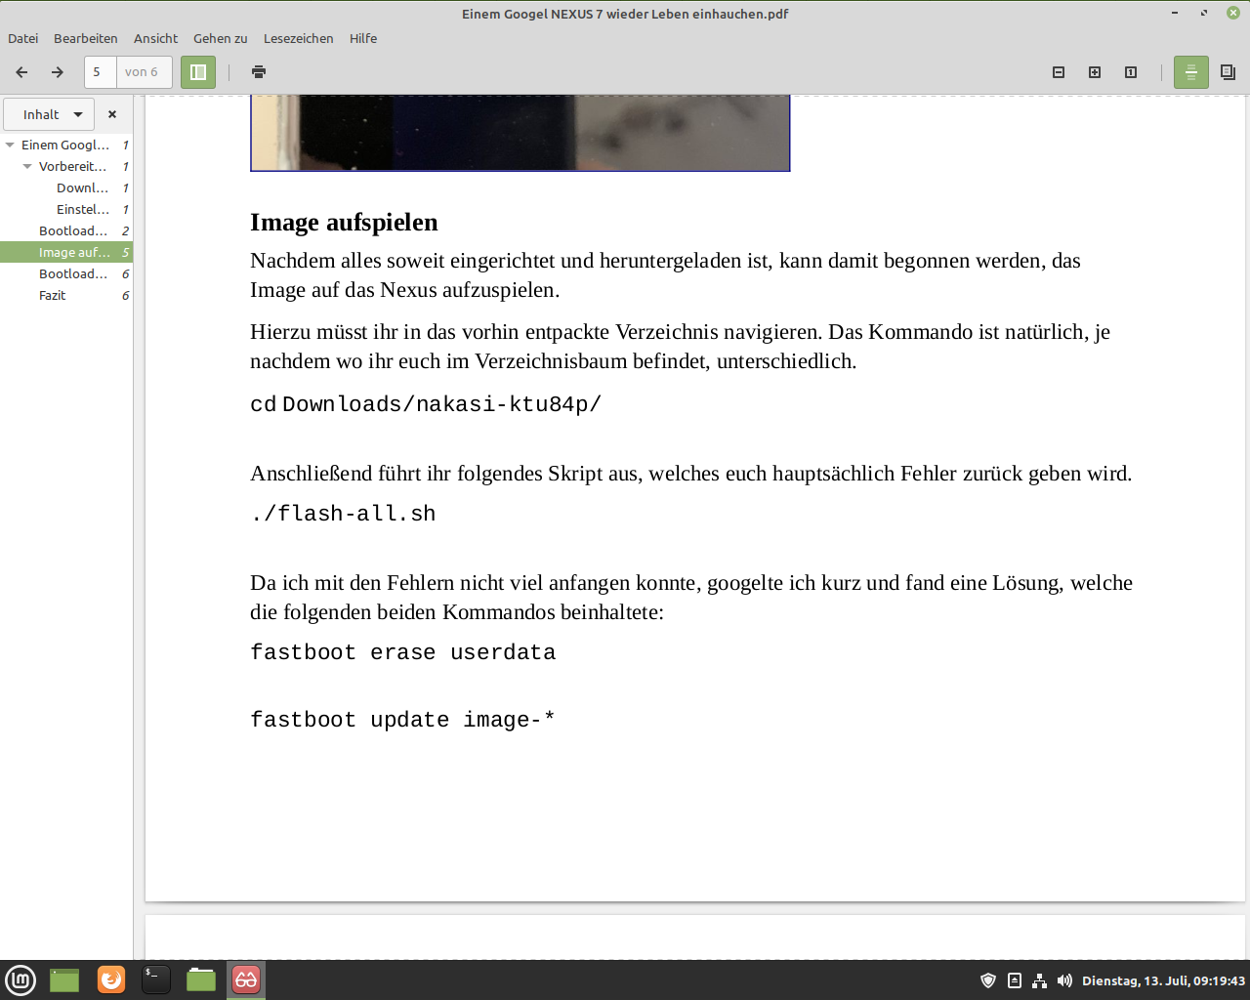Launch Firefox from the panel
This screenshot has width=1250, height=1000.
click(x=111, y=979)
